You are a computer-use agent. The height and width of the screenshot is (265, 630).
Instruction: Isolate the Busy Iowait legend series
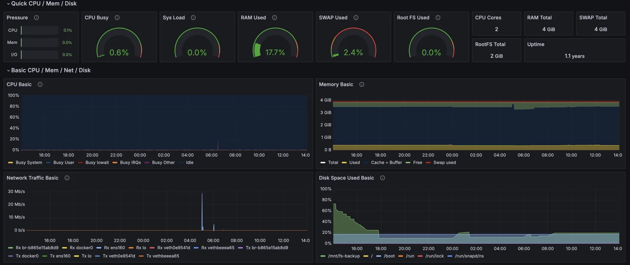click(97, 162)
